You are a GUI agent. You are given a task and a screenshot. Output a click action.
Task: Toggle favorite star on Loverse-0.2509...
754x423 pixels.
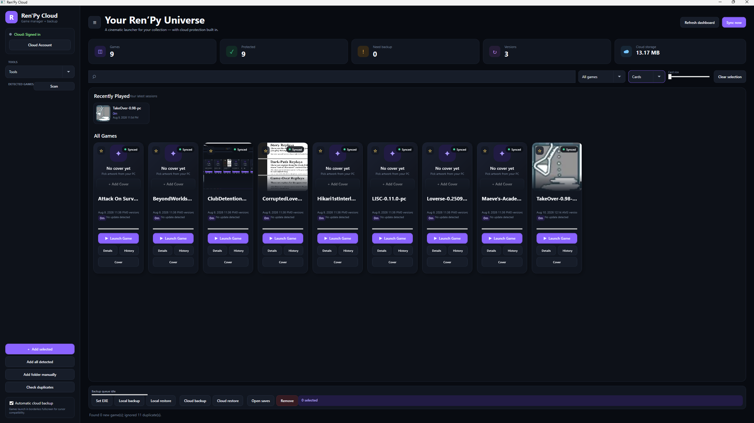coord(430,151)
